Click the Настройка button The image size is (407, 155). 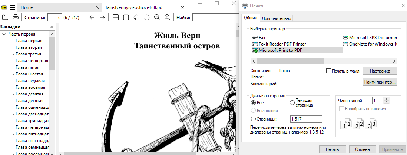[x=380, y=71]
